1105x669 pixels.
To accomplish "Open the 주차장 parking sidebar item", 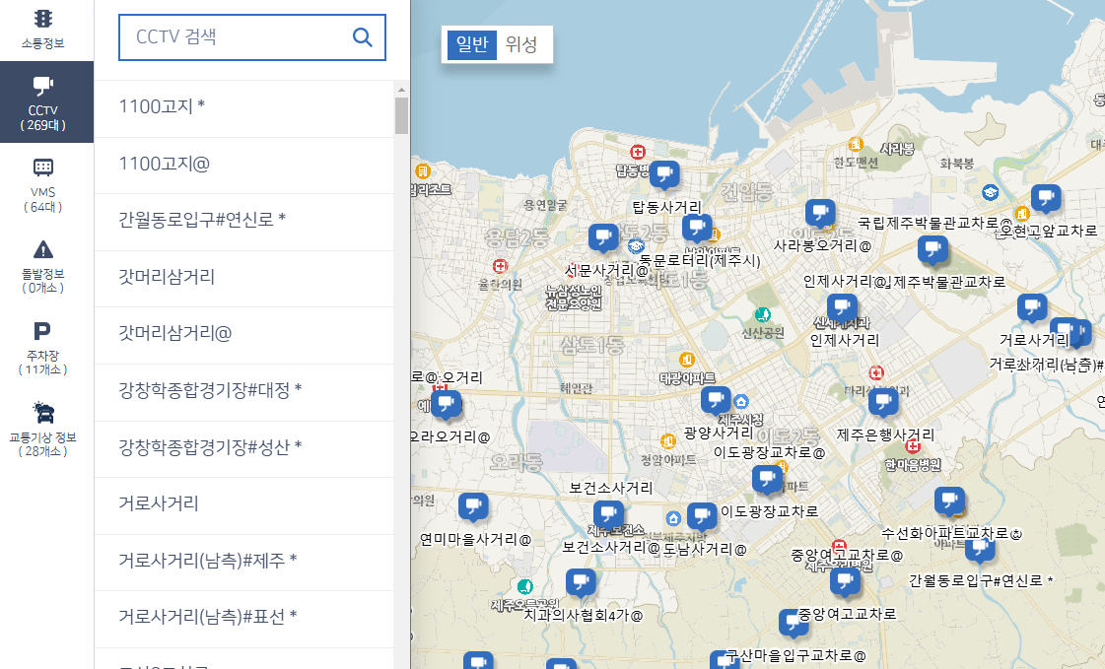I will coord(43,347).
